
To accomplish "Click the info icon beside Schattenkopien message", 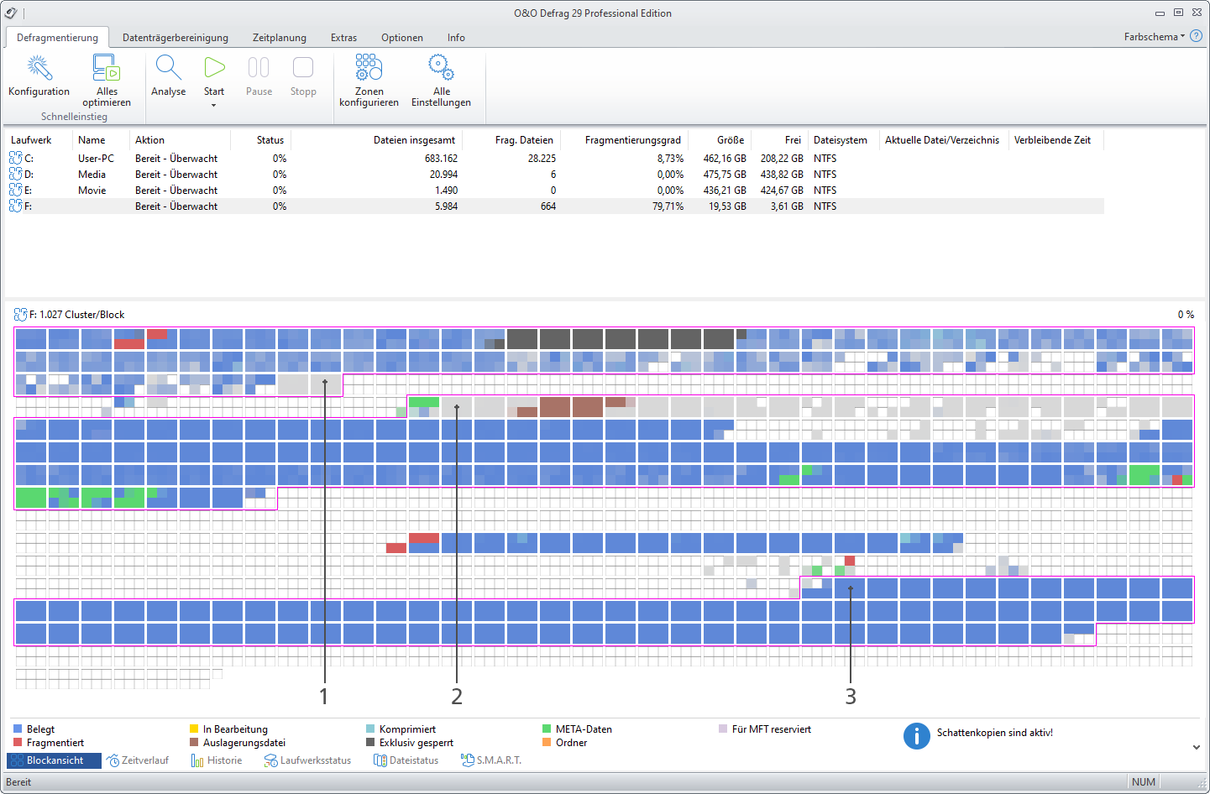I will (916, 736).
